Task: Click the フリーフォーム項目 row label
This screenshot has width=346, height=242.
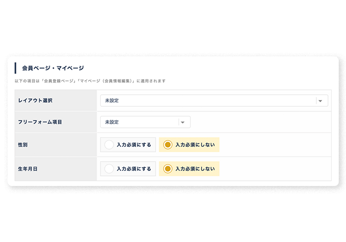Action: (x=40, y=122)
